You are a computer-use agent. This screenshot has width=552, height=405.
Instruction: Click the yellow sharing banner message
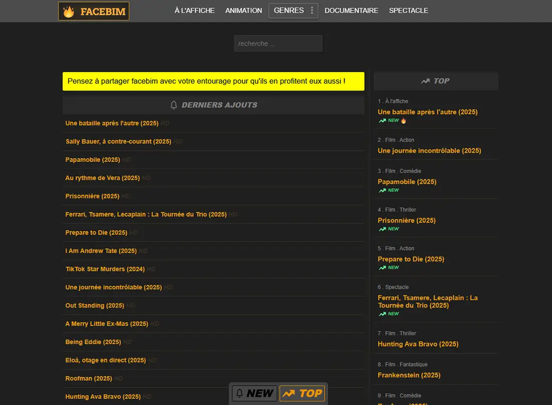(x=213, y=81)
